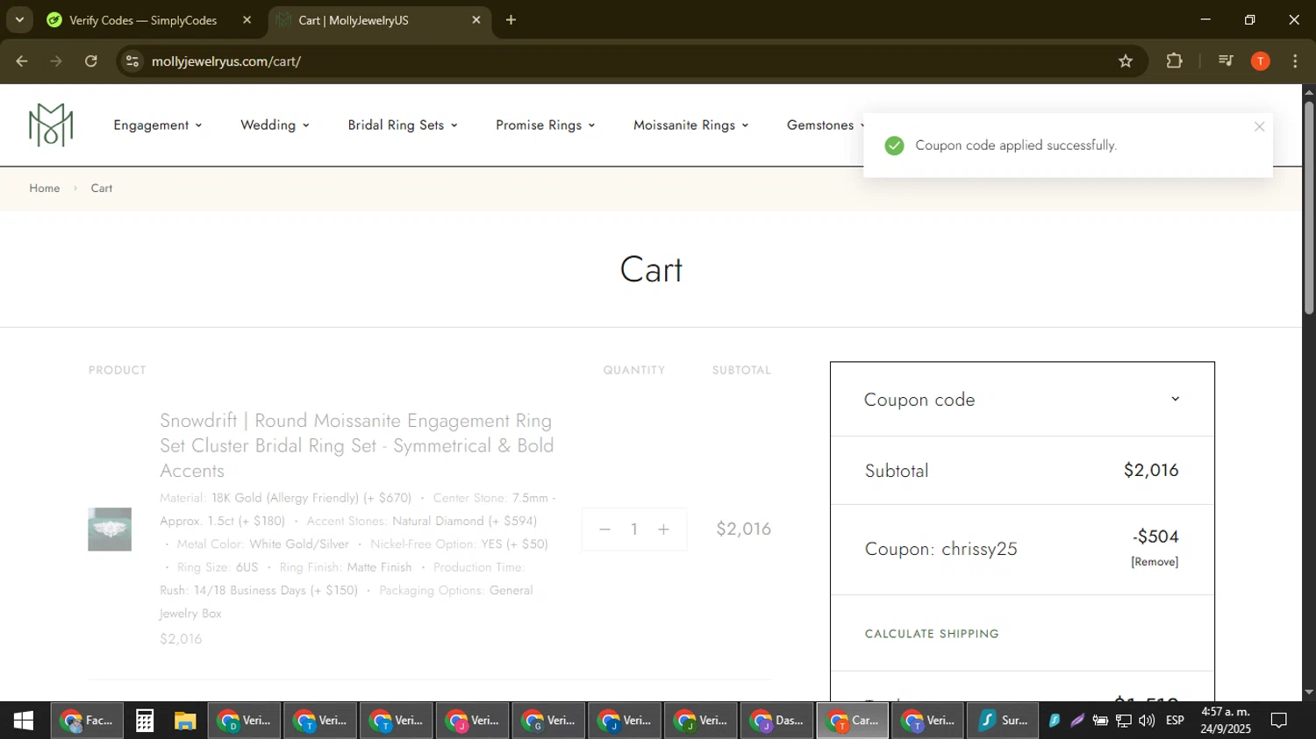Close the coupon applied notification
The width and height of the screenshot is (1316, 739).
coord(1259,127)
